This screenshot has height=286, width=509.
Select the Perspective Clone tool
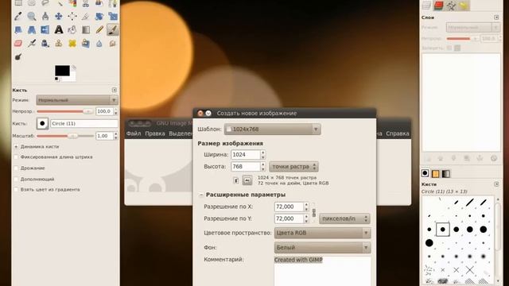point(86,43)
